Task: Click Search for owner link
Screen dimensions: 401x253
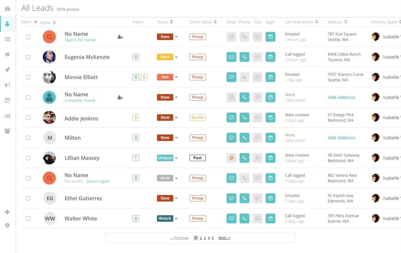Action: (x=80, y=40)
